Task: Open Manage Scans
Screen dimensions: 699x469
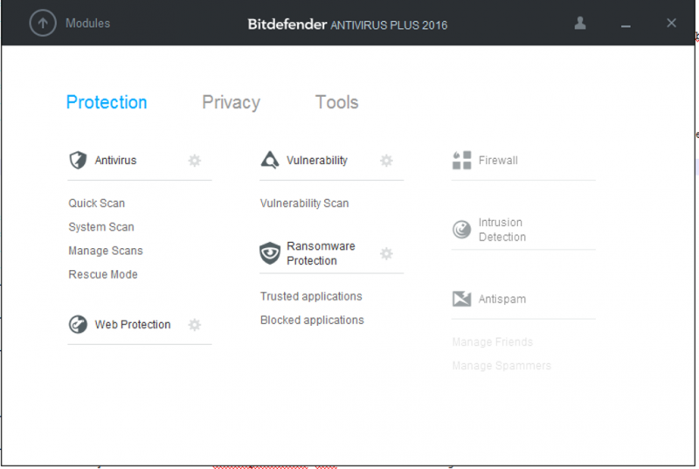Action: coord(106,251)
